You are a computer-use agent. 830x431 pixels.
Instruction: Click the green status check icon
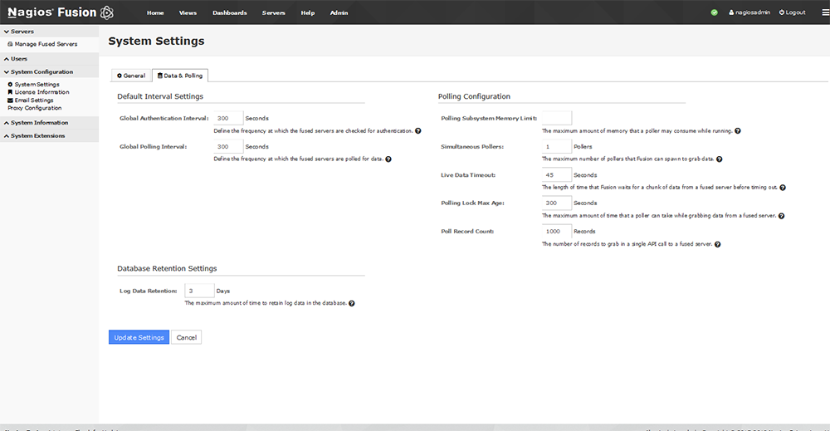point(714,12)
